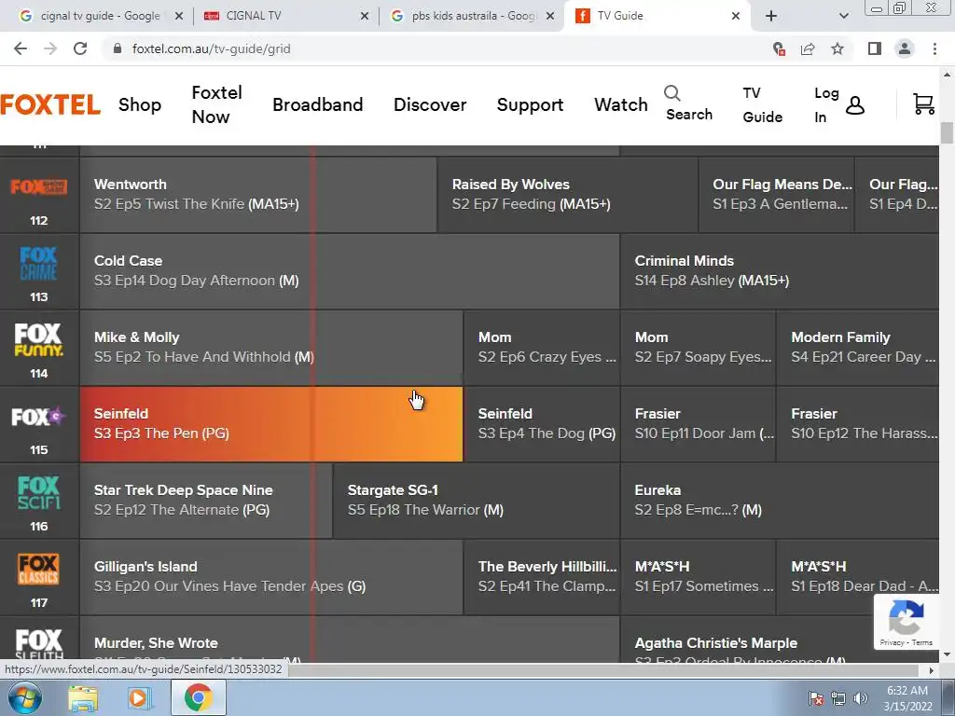Open M*A*S*H S1 Ep18 Dear Dad listing
Image resolution: width=955 pixels, height=716 pixels.
click(858, 578)
